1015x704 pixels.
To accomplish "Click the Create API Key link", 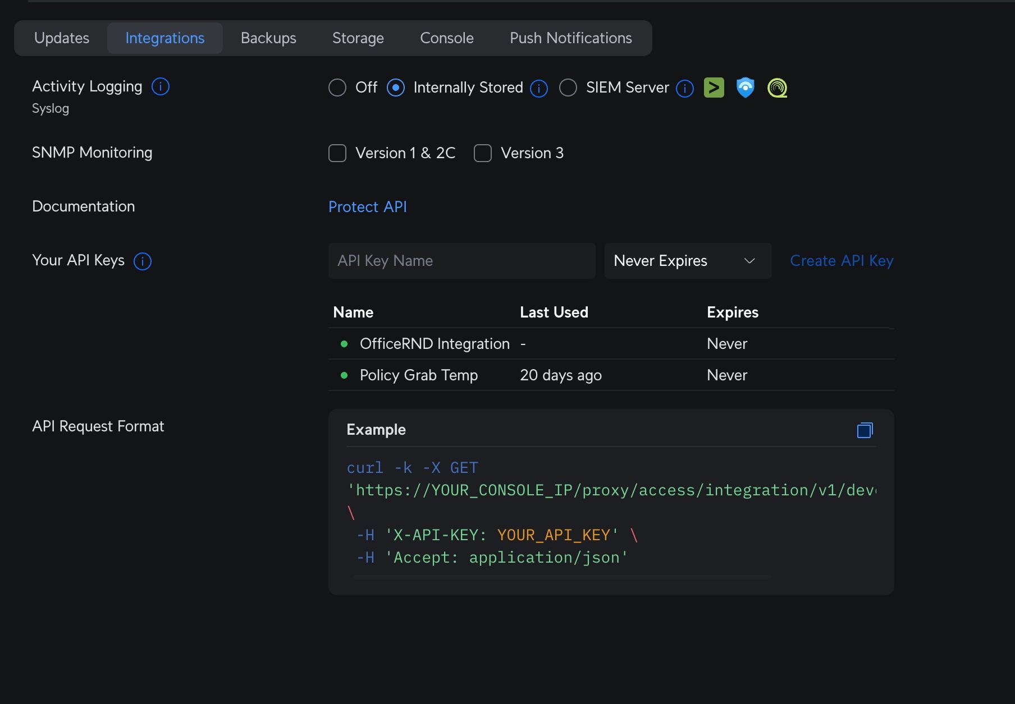I will (841, 261).
